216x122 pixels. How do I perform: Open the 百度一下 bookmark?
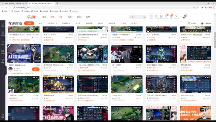point(6,11)
